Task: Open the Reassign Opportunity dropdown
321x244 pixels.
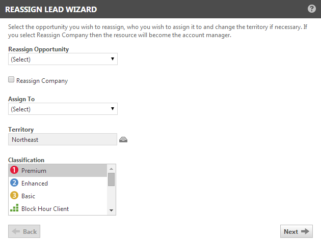Action: [63, 59]
